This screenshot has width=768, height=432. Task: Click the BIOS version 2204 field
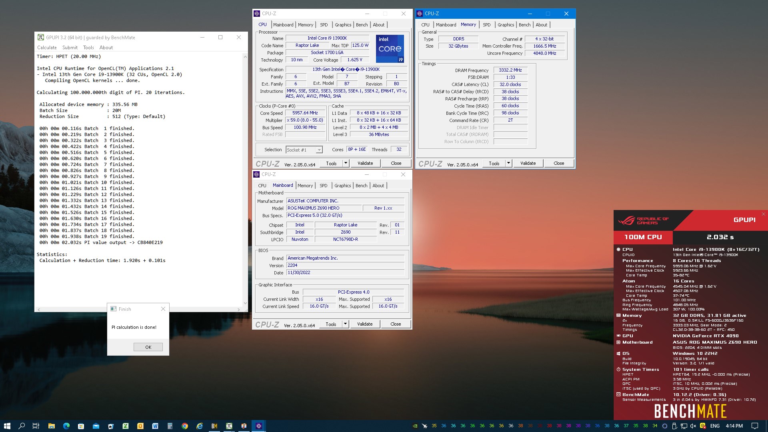346,265
